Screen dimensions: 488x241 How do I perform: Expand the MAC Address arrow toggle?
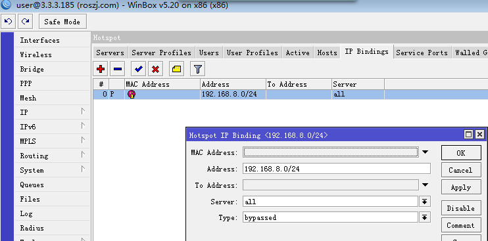[x=425, y=152]
